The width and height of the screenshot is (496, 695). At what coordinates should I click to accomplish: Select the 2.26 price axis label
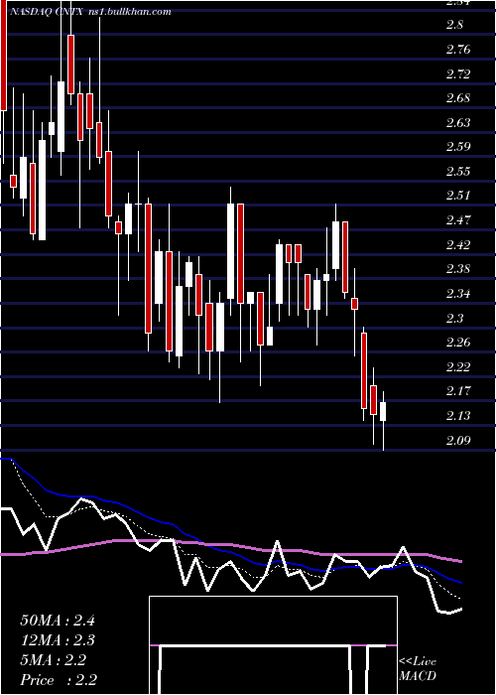[x=458, y=343]
